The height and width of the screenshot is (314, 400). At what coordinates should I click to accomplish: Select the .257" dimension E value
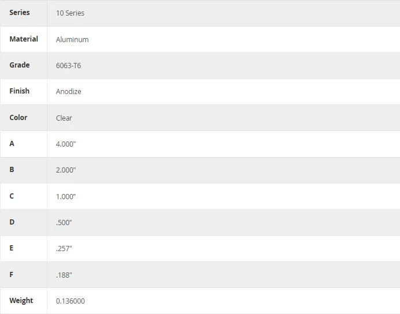pos(64,249)
